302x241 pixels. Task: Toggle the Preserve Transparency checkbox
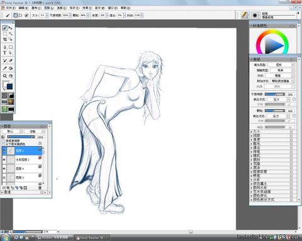point(3,141)
